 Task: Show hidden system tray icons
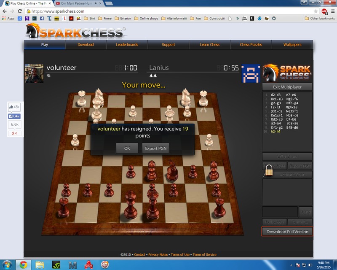(x=291, y=265)
